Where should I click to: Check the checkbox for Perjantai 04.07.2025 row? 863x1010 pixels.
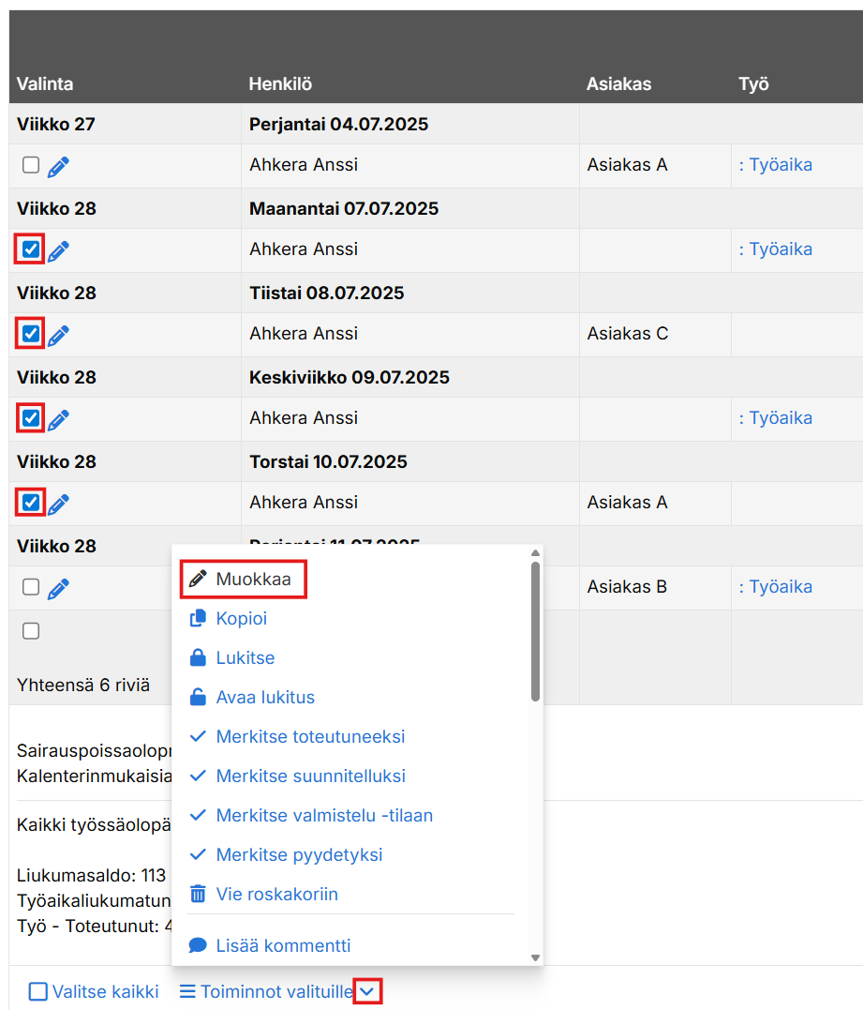tap(31, 165)
